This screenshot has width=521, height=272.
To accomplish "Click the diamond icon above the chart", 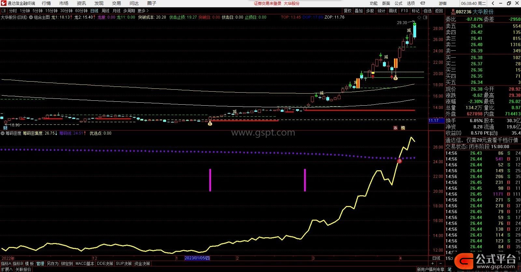I will point(419,17).
